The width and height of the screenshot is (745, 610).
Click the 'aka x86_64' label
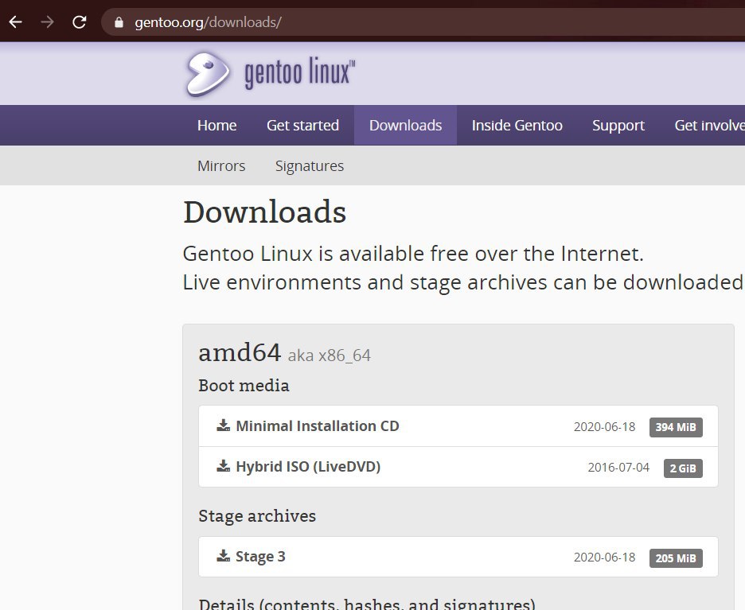point(330,355)
